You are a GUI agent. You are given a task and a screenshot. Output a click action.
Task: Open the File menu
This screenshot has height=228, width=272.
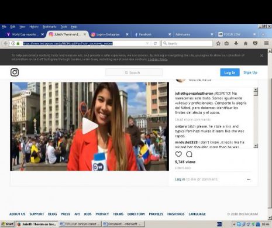[x=4, y=27]
